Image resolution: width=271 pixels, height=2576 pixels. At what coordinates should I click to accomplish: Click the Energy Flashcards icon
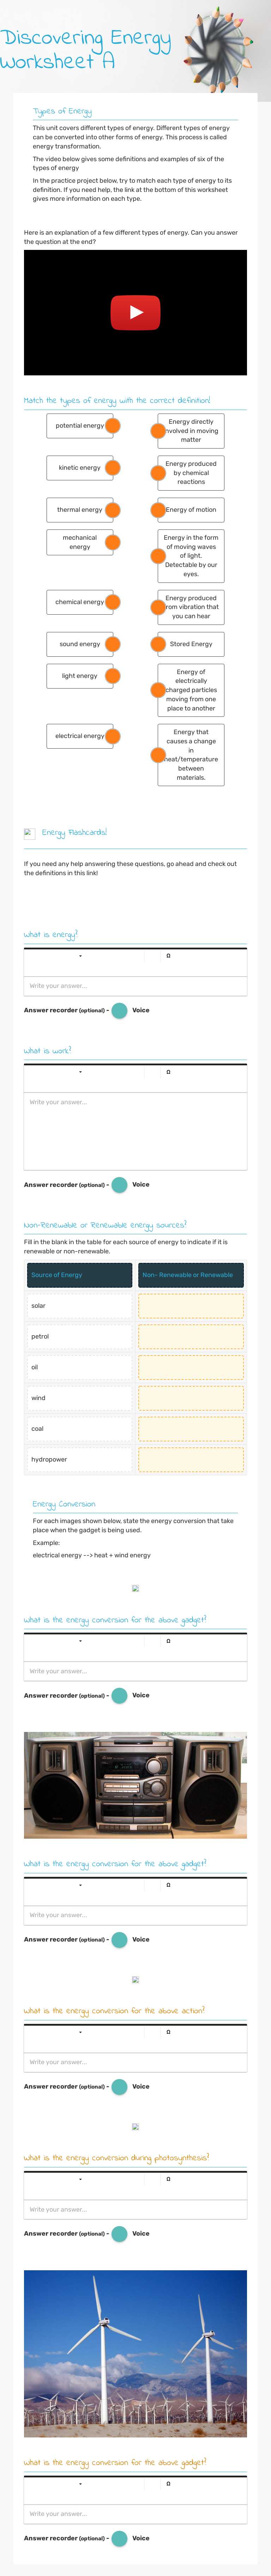pyautogui.click(x=28, y=831)
